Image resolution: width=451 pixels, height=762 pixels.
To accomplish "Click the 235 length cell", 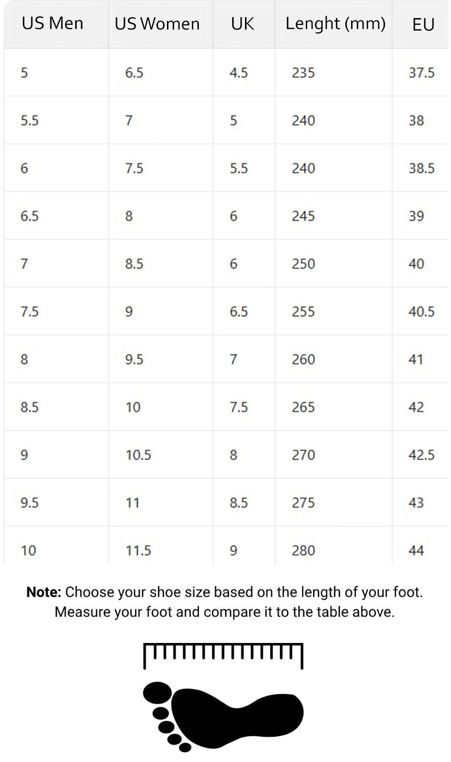I will tap(304, 72).
